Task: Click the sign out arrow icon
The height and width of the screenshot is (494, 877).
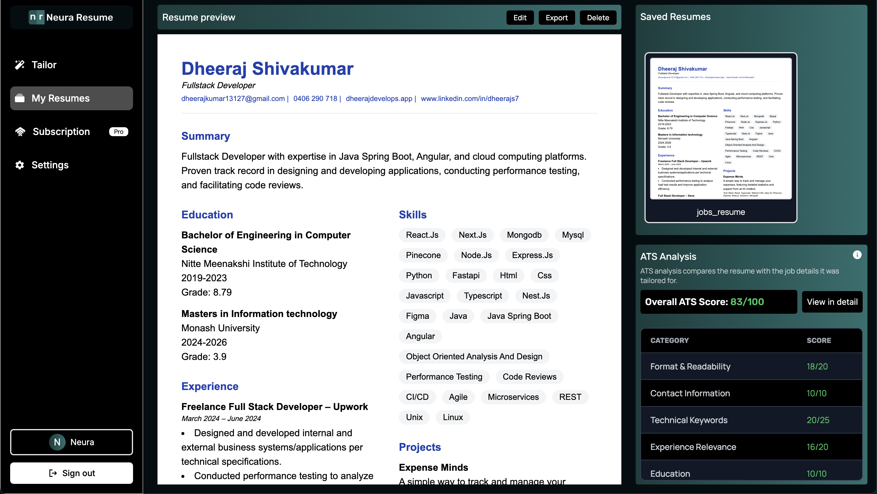Action: coord(53,473)
